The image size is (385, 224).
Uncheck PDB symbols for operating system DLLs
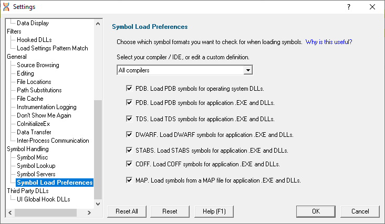tap(129, 88)
